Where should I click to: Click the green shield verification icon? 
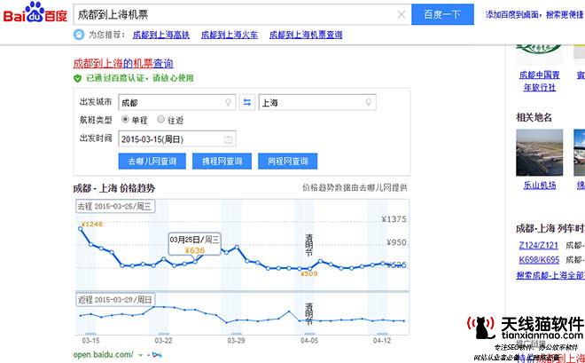coord(77,78)
